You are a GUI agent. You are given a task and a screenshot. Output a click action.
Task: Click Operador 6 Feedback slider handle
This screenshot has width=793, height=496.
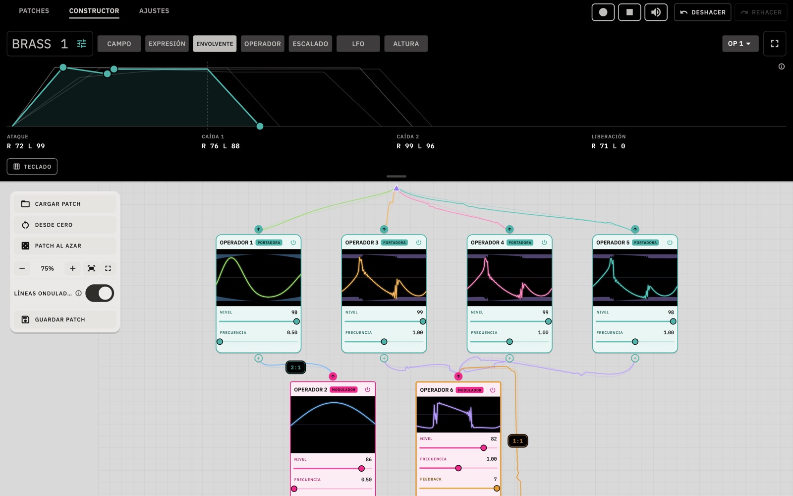[x=497, y=489]
